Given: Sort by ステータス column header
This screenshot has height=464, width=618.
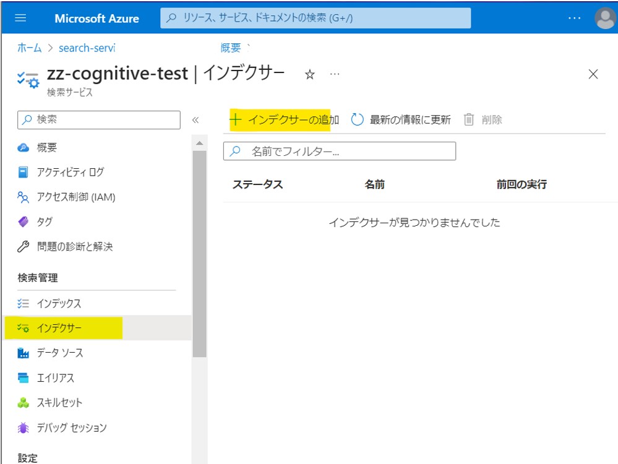Looking at the screenshot, I should (x=258, y=184).
